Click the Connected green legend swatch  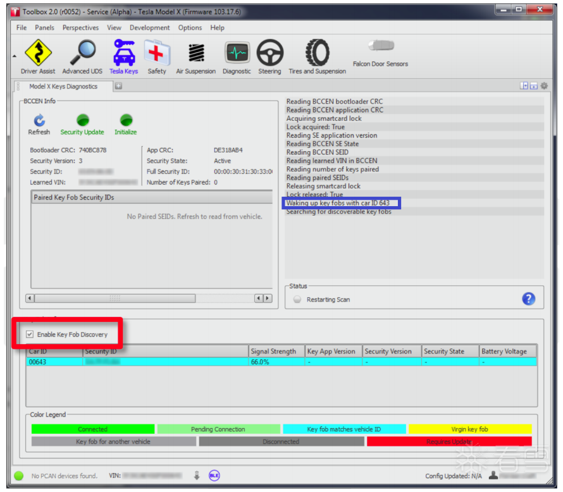coord(92,429)
